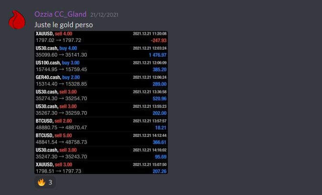The height and width of the screenshot is (195, 322).
Task: Click the BTCUSD sell 5.00 trade row
Action: (x=101, y=139)
